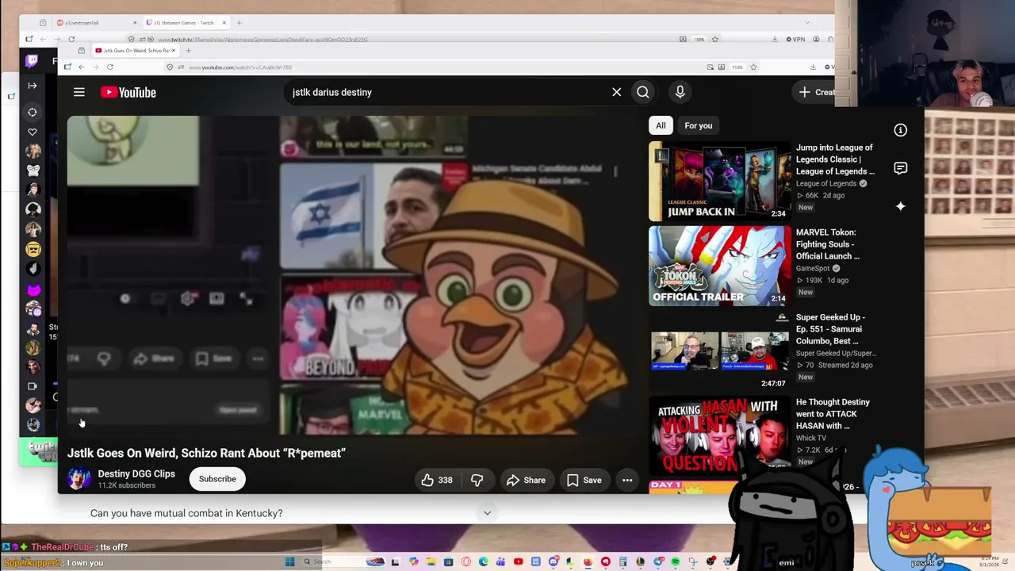The height and width of the screenshot is (571, 1015).
Task: Open the Twitch logo home
Action: 32,60
